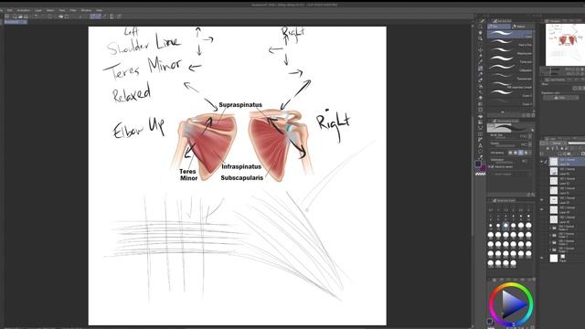
Task: Click color indicator below color wheel
Action: tap(490, 321)
